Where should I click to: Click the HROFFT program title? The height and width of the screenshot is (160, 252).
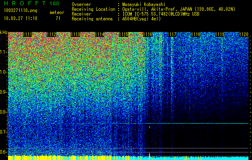tap(25, 3)
